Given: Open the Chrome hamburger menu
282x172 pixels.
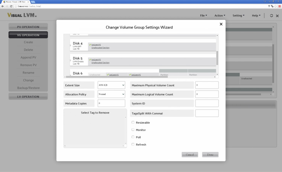Looking at the screenshot, I should pos(279,6).
